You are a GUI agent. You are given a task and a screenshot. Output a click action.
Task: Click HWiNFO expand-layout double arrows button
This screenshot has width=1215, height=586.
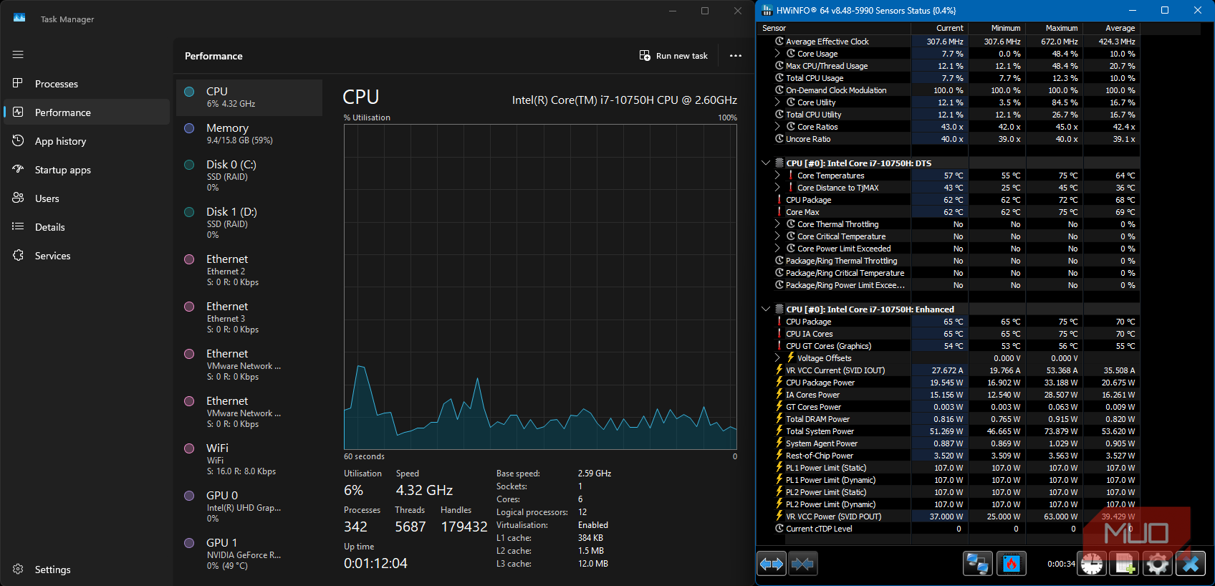772,564
